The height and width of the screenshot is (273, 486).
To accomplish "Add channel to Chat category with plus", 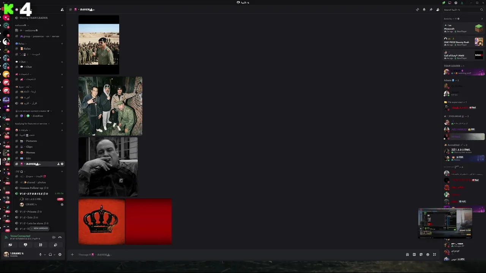I will coord(62,62).
